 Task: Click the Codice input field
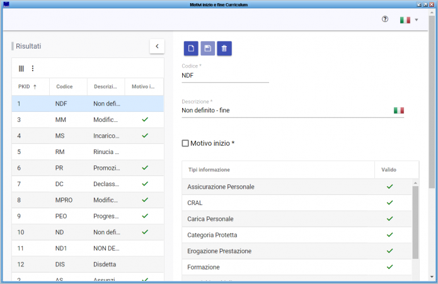click(x=224, y=75)
